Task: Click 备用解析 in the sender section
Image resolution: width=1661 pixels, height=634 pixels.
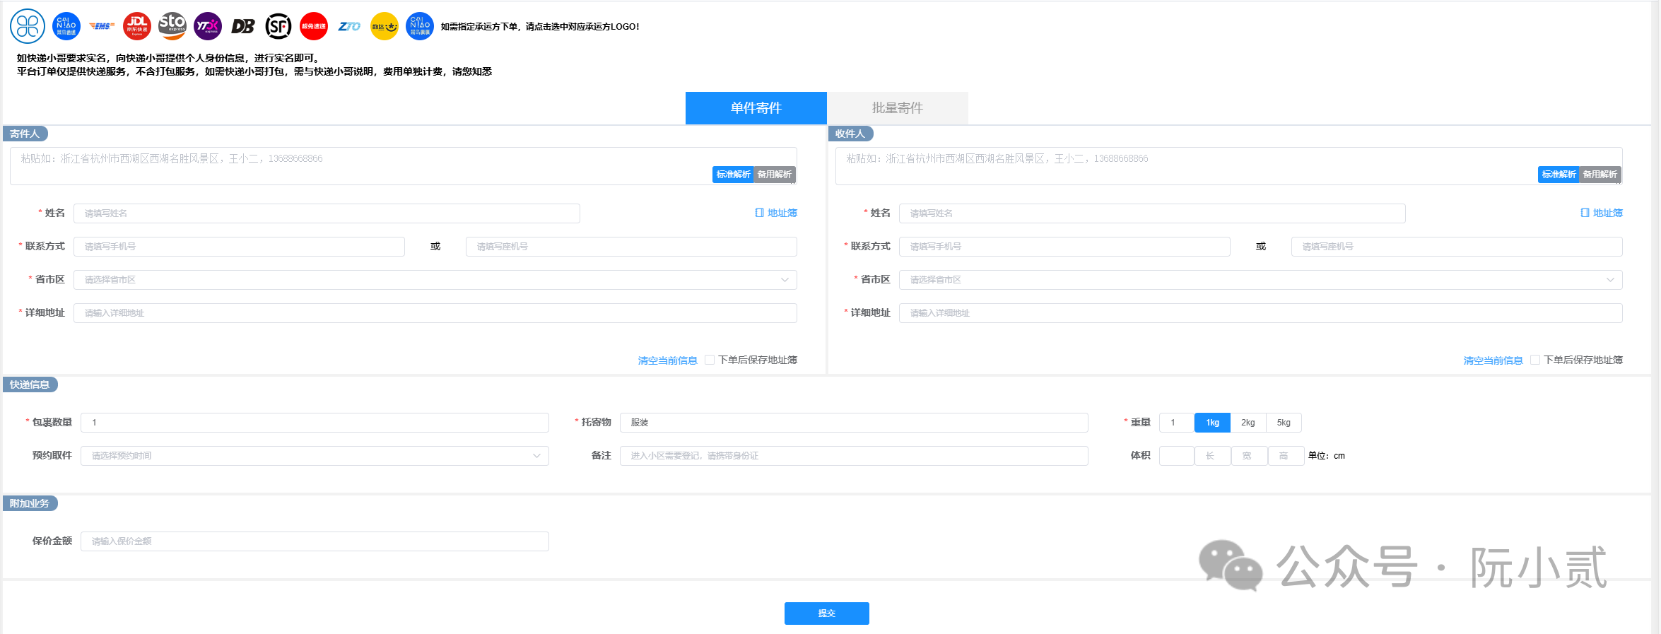Action: (x=775, y=175)
